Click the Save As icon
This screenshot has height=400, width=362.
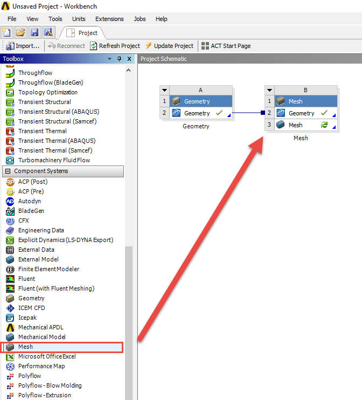click(x=48, y=32)
